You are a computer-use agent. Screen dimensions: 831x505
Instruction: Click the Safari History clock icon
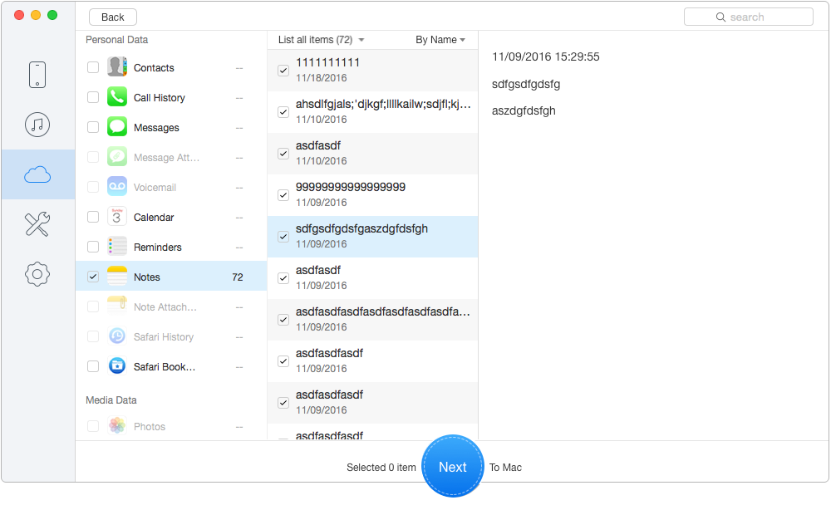tap(117, 336)
